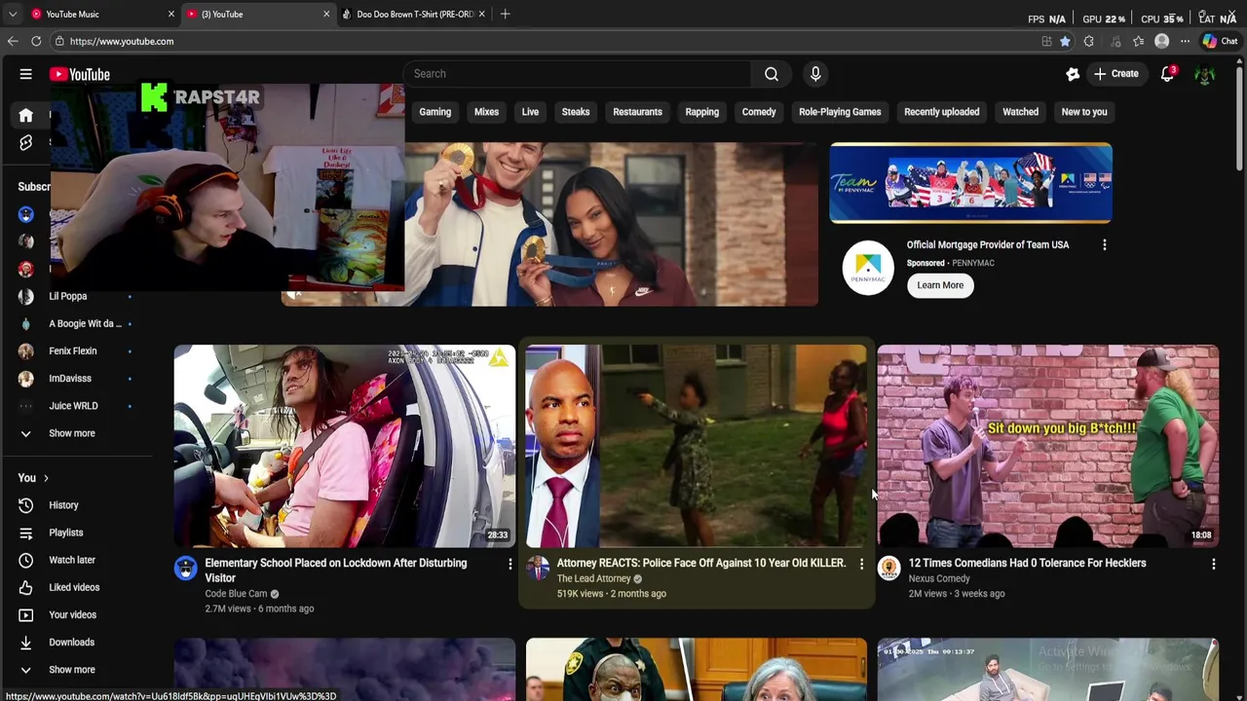Start voice search with the microphone icon
The image size is (1247, 701).
point(815,74)
